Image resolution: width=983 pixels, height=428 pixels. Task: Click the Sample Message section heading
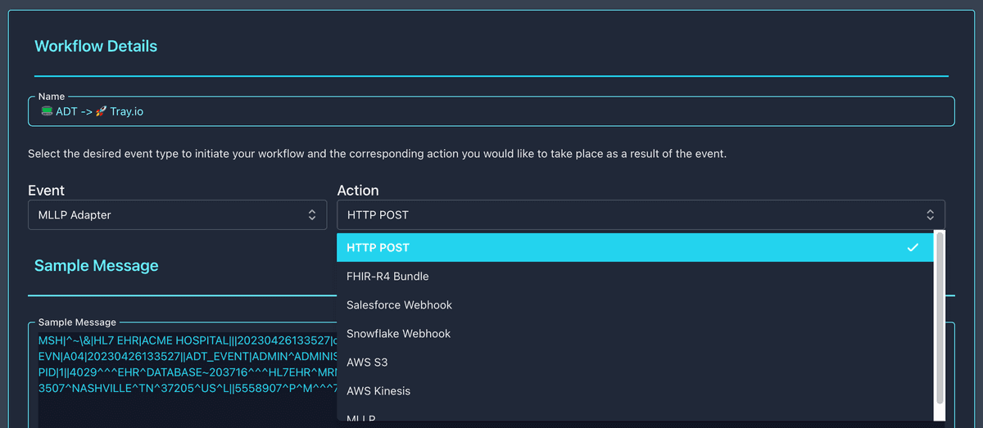pyautogui.click(x=97, y=266)
